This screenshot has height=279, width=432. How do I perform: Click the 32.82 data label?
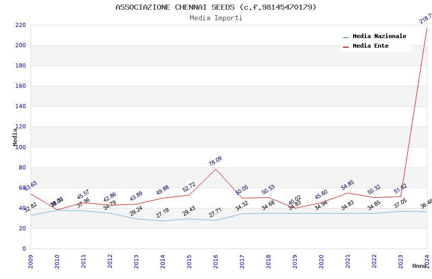click(x=30, y=207)
